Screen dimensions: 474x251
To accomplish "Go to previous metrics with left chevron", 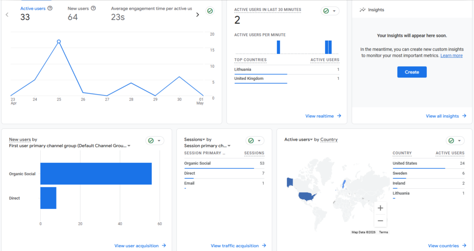I will [x=7, y=14].
